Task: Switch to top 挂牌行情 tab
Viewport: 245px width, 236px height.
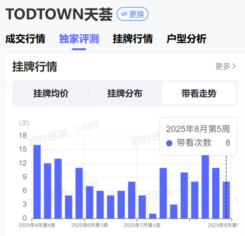Action: [x=133, y=39]
